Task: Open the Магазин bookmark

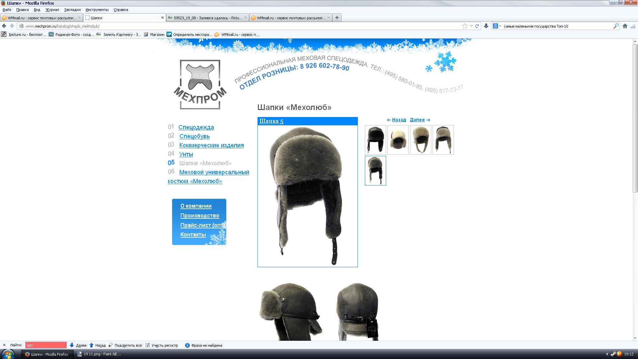Action: (154, 34)
